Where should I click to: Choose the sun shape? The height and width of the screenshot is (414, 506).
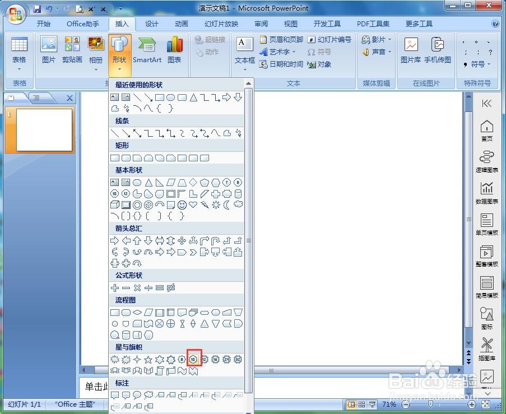pos(216,204)
